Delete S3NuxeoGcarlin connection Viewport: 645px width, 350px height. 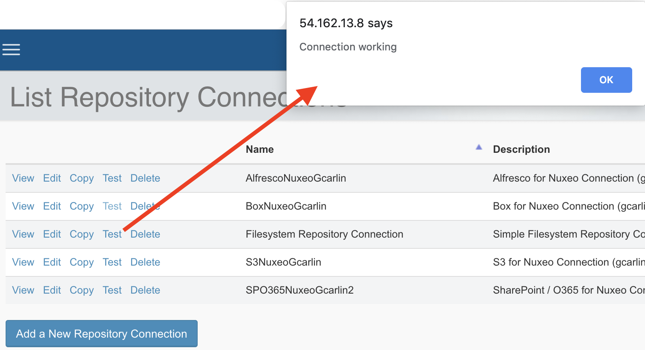click(145, 262)
